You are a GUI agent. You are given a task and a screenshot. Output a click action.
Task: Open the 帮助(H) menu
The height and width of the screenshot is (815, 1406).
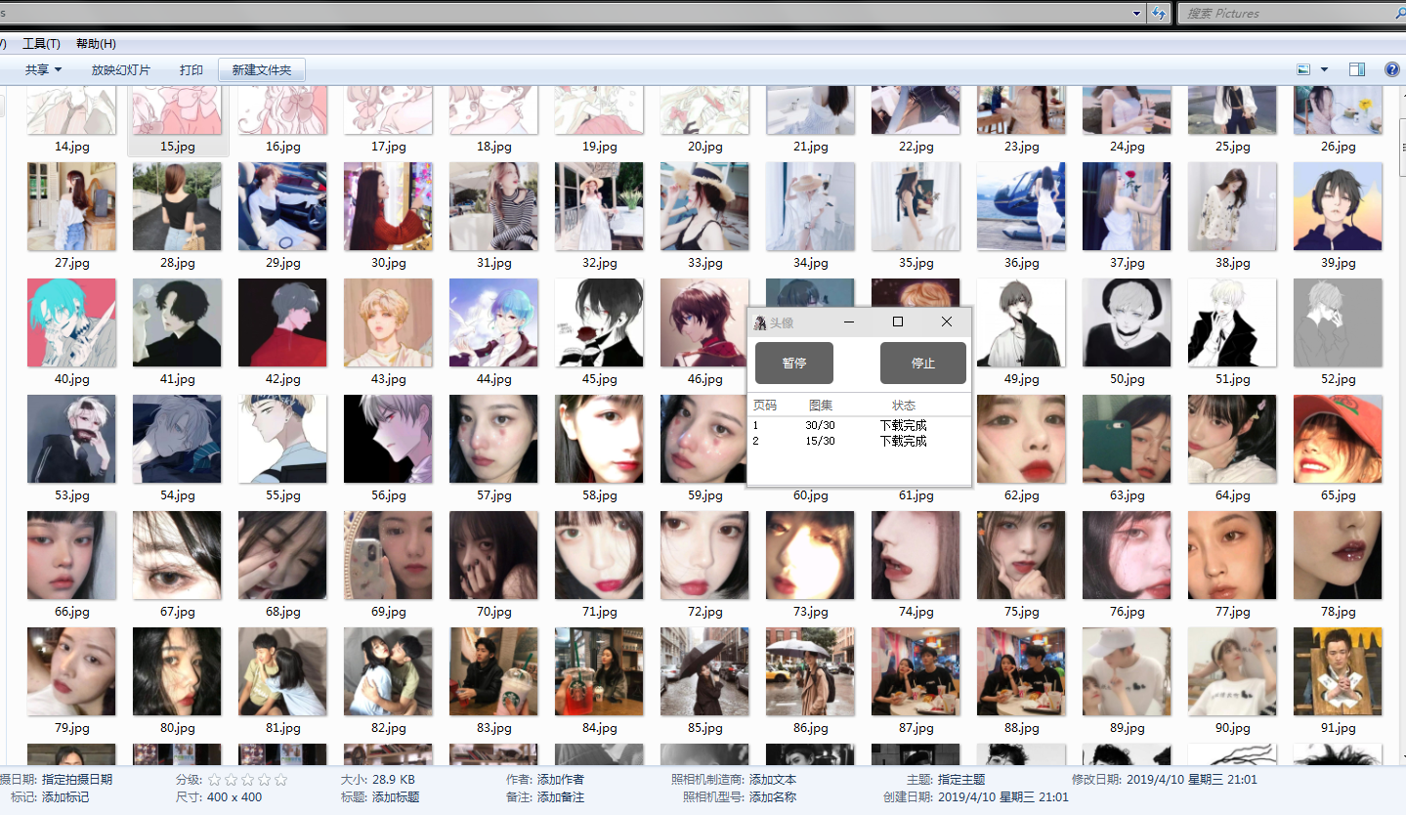coord(96,44)
